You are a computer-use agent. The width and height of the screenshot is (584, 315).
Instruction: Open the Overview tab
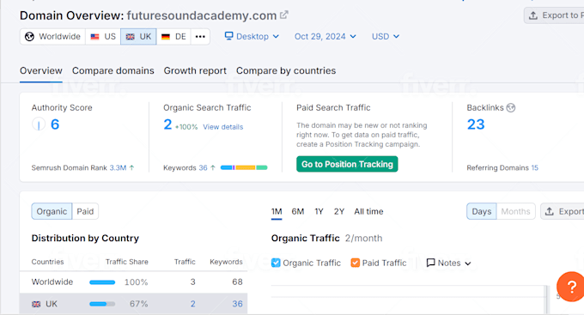tap(41, 70)
